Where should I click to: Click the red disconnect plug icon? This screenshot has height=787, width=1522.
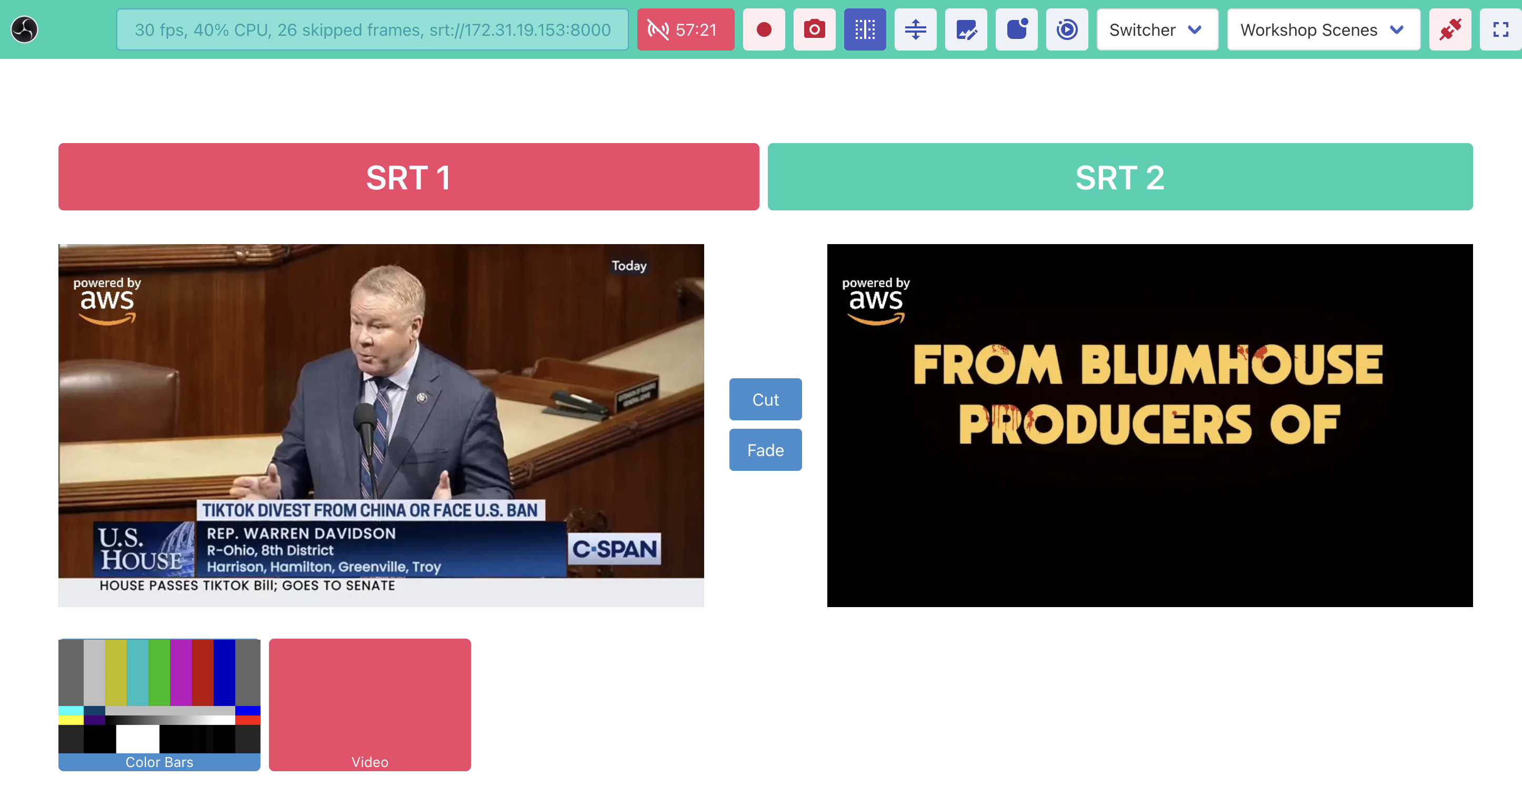1449,29
